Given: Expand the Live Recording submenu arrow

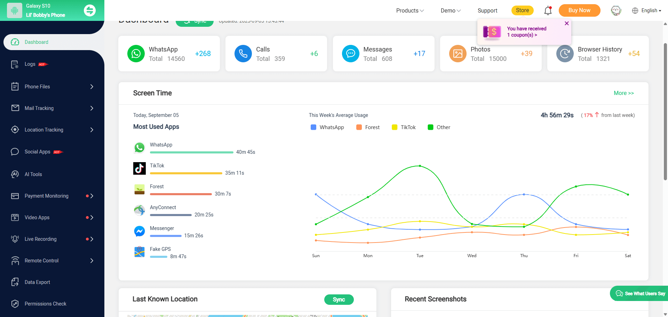Looking at the screenshot, I should click(x=92, y=239).
